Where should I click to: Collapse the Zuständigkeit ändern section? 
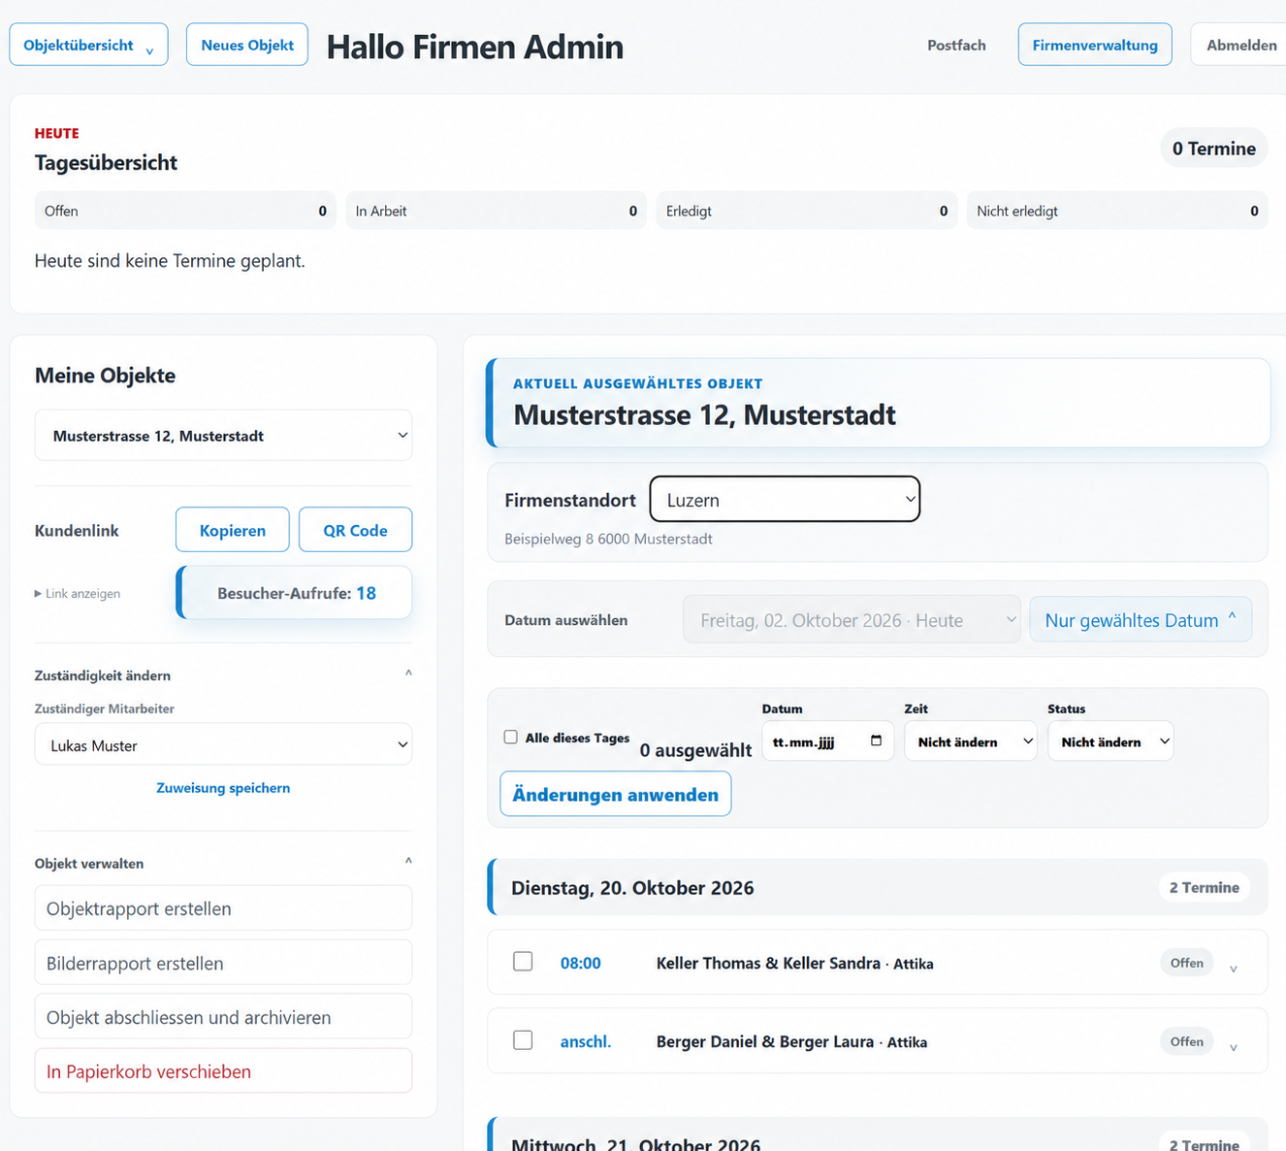(408, 674)
